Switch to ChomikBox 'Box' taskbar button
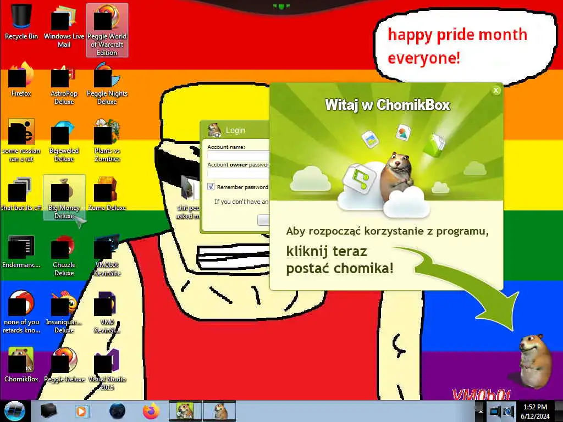Viewport: 563px width, 422px height. [185, 411]
